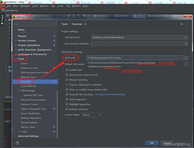The height and width of the screenshot is (148, 194).
Task: Toggle Audible bell checkbox
Action: coord(67,70)
